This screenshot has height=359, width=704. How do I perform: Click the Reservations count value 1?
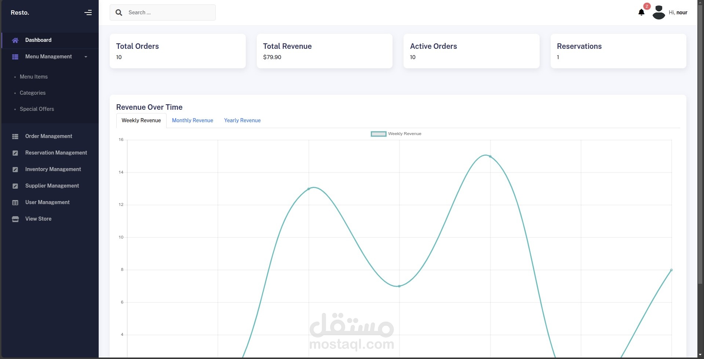(x=558, y=57)
